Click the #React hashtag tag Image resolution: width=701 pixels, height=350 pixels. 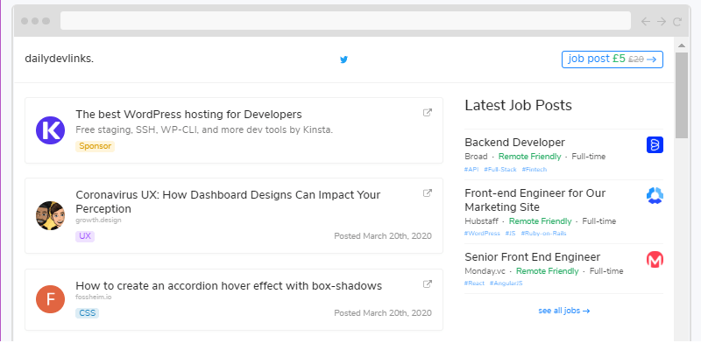tap(475, 283)
